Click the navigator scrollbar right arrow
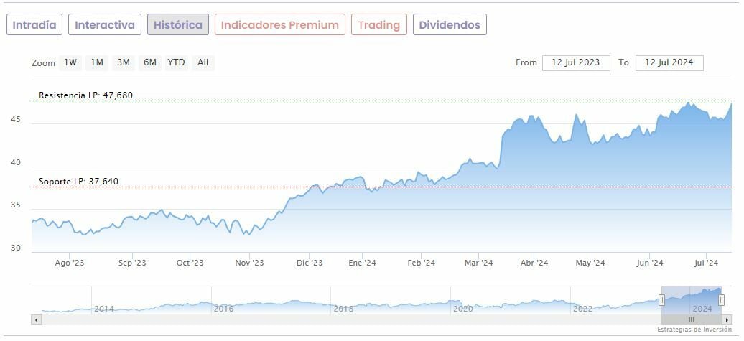 tap(727, 319)
